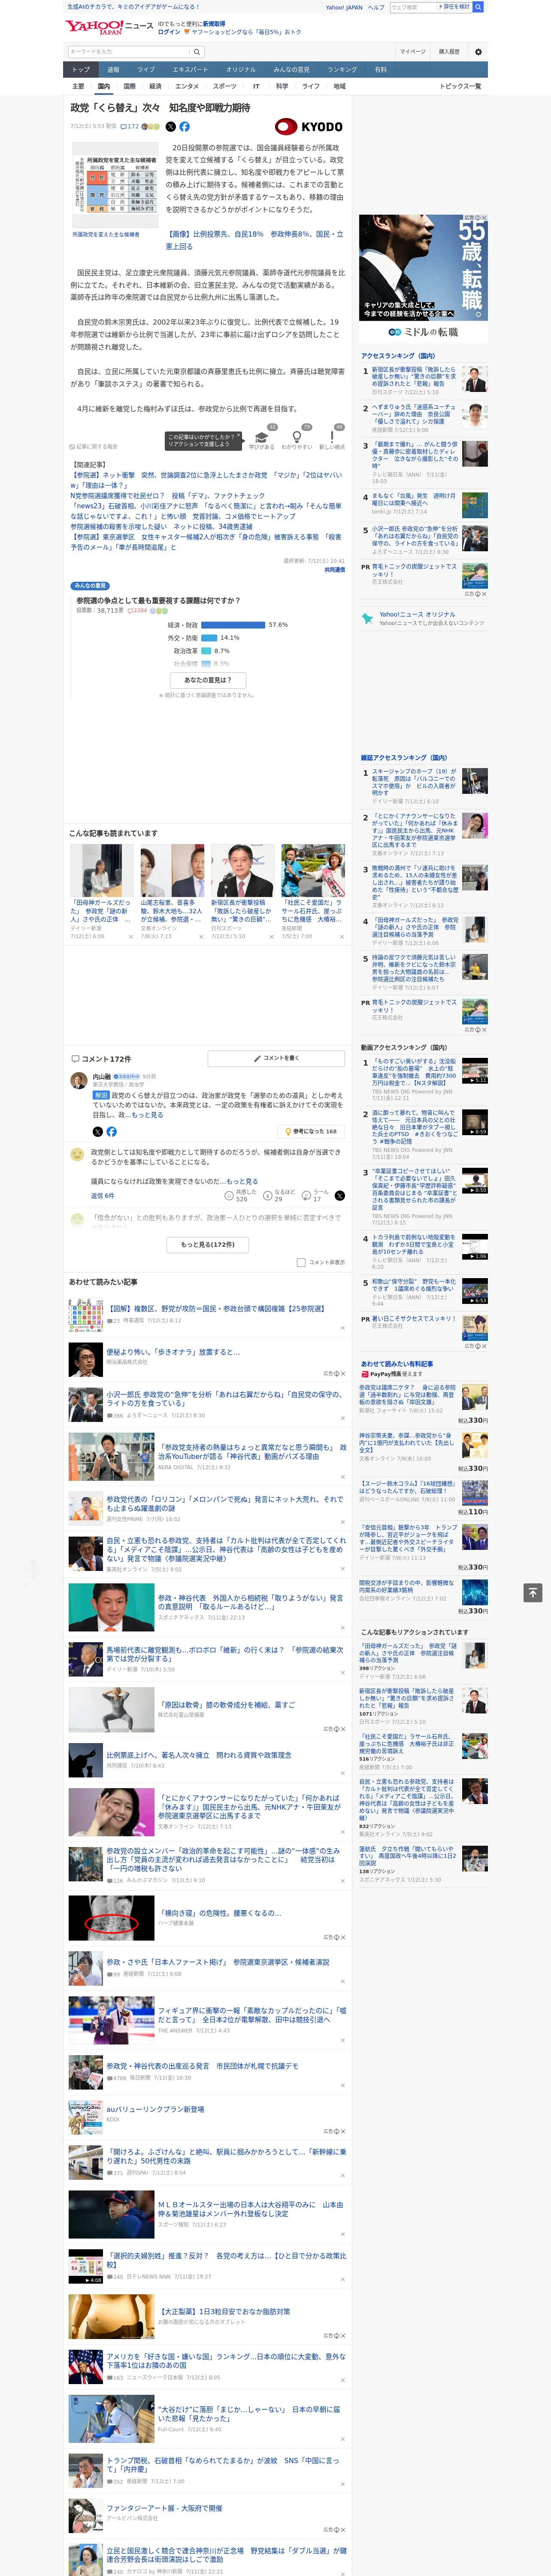The image size is (551, 2576).
Task: Switch to エンタメ category tab
Action: pos(187,86)
